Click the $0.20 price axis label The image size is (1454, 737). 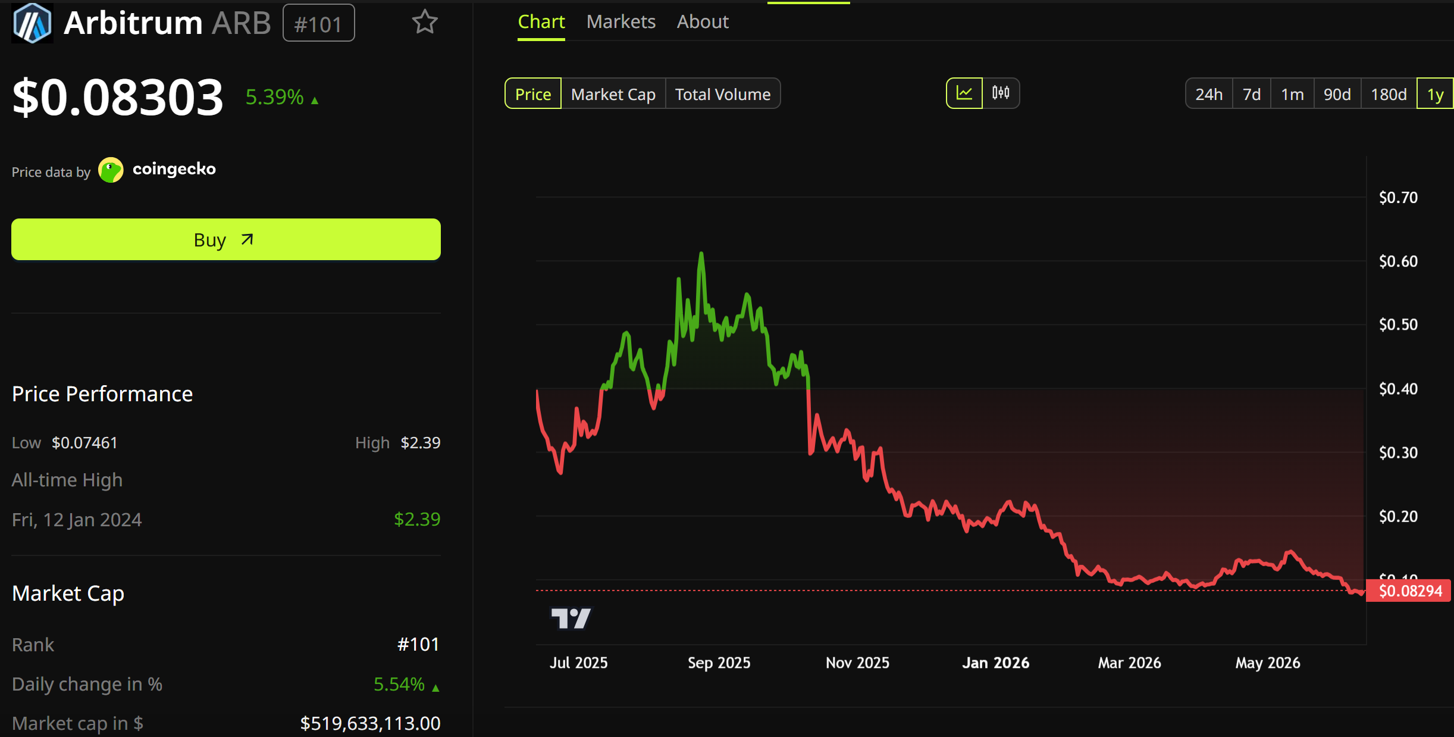coord(1398,516)
